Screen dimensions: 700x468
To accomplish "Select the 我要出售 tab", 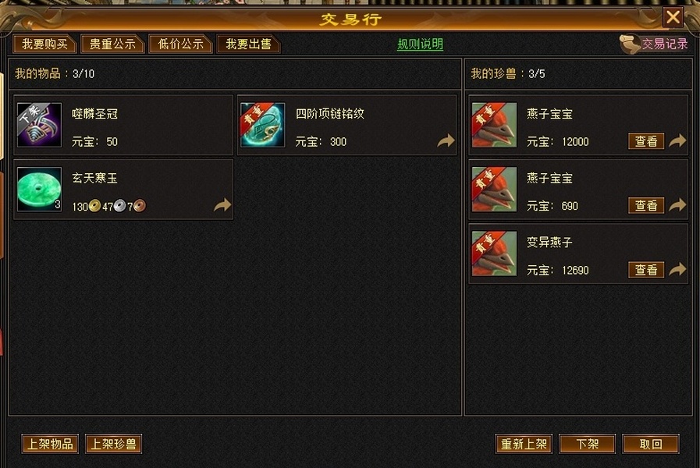I will pyautogui.click(x=248, y=44).
